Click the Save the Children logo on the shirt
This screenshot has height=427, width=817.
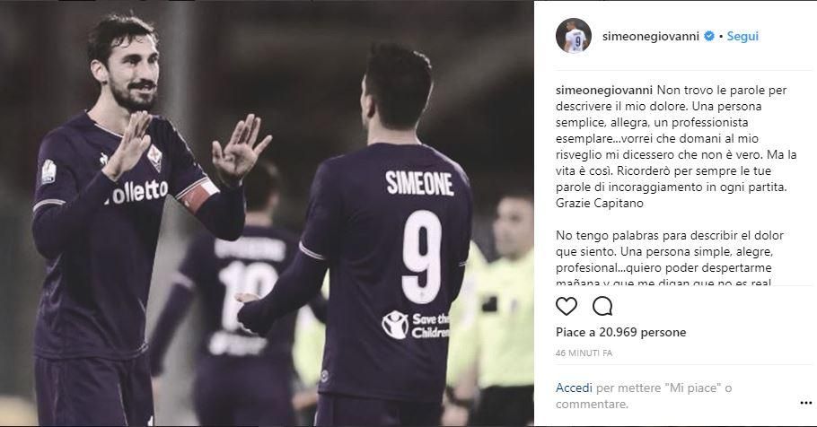(416, 326)
